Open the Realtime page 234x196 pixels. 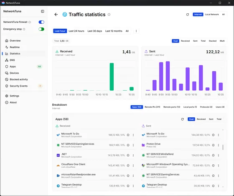[24, 47]
